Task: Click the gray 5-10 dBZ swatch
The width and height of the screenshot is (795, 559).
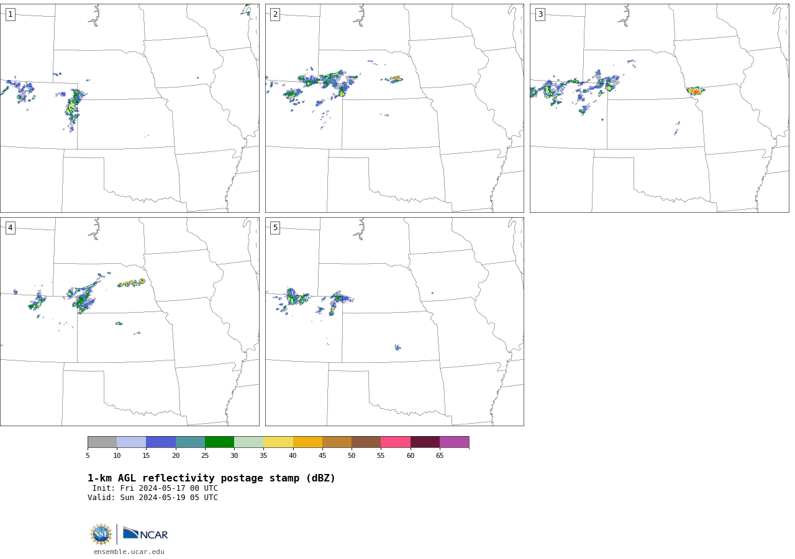Action: click(x=102, y=442)
